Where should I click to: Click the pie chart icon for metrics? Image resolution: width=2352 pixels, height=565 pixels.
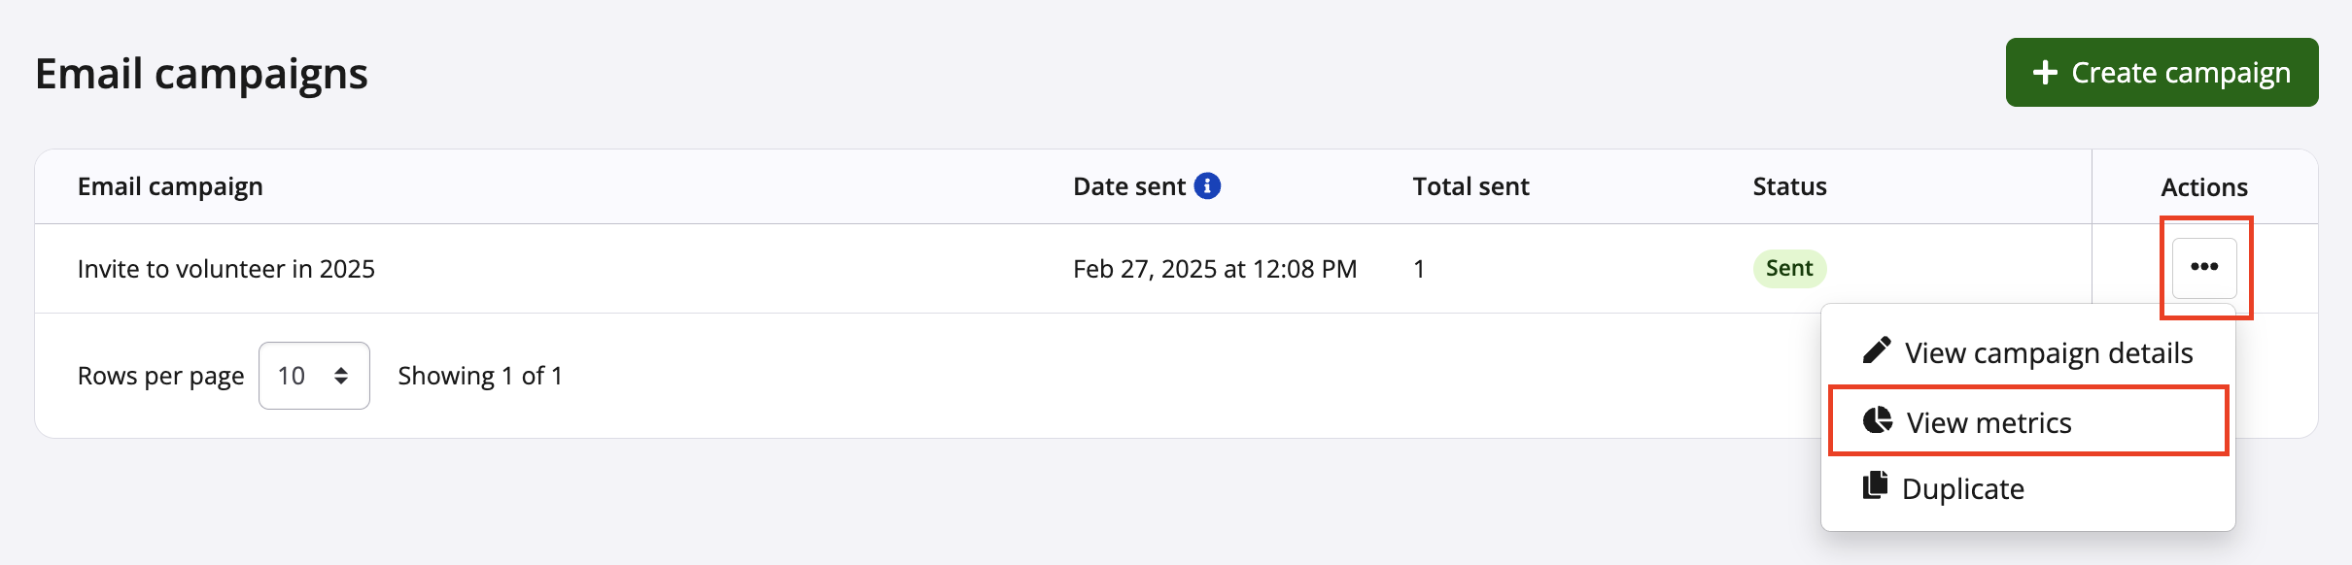(x=1877, y=420)
